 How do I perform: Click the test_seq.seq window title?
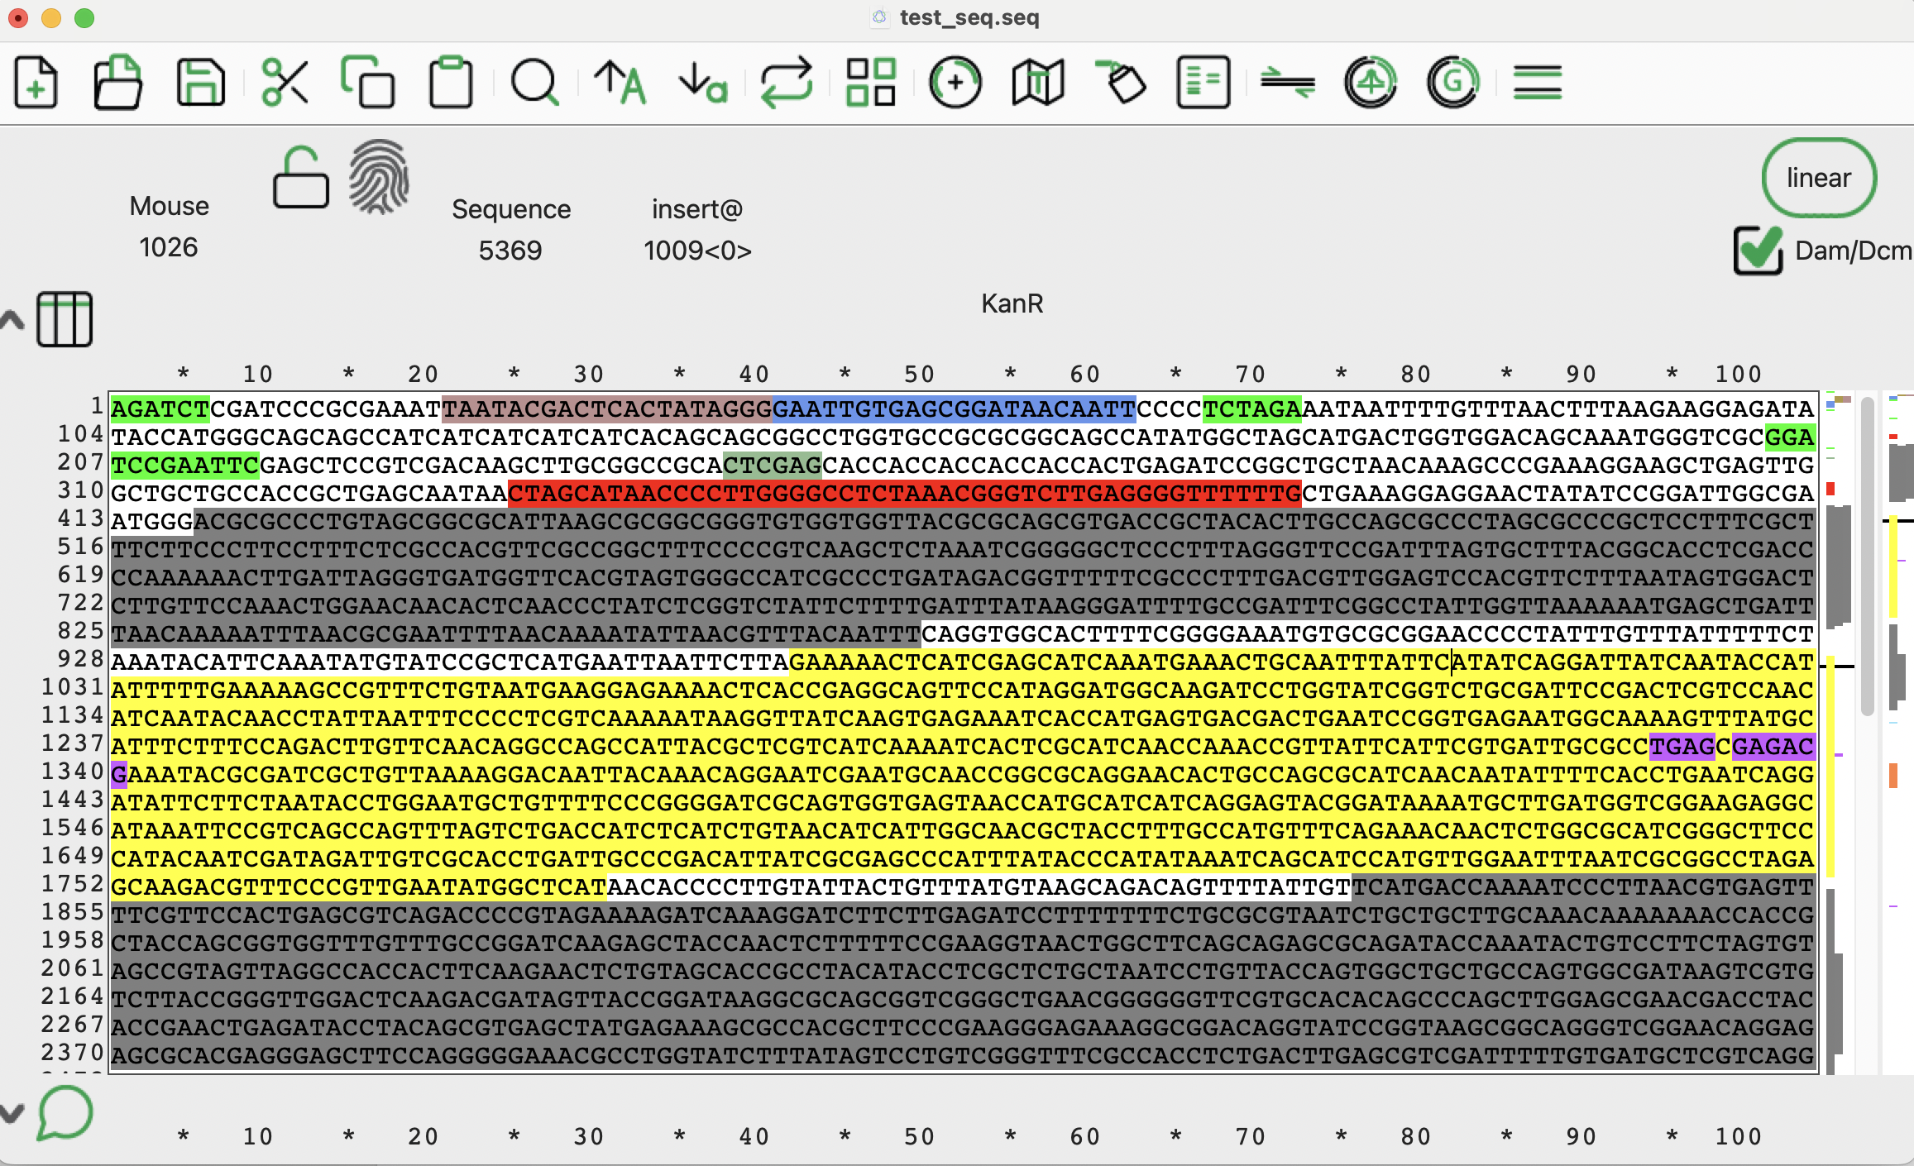tap(969, 17)
